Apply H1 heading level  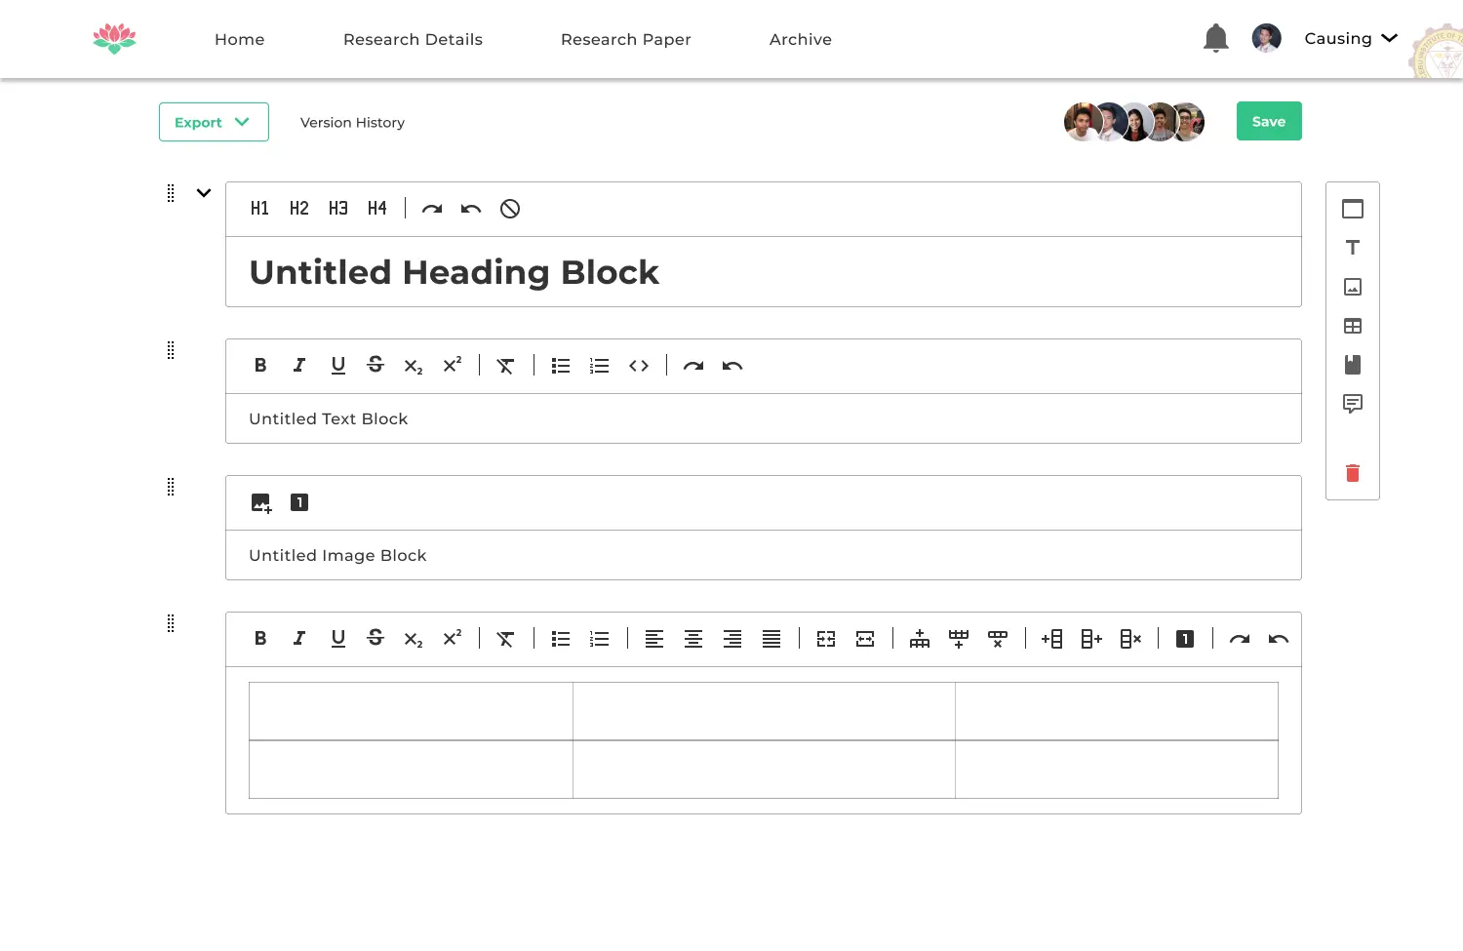[x=259, y=209]
